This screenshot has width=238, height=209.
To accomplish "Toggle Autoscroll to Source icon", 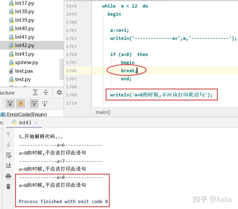I will click(x=34, y=104).
